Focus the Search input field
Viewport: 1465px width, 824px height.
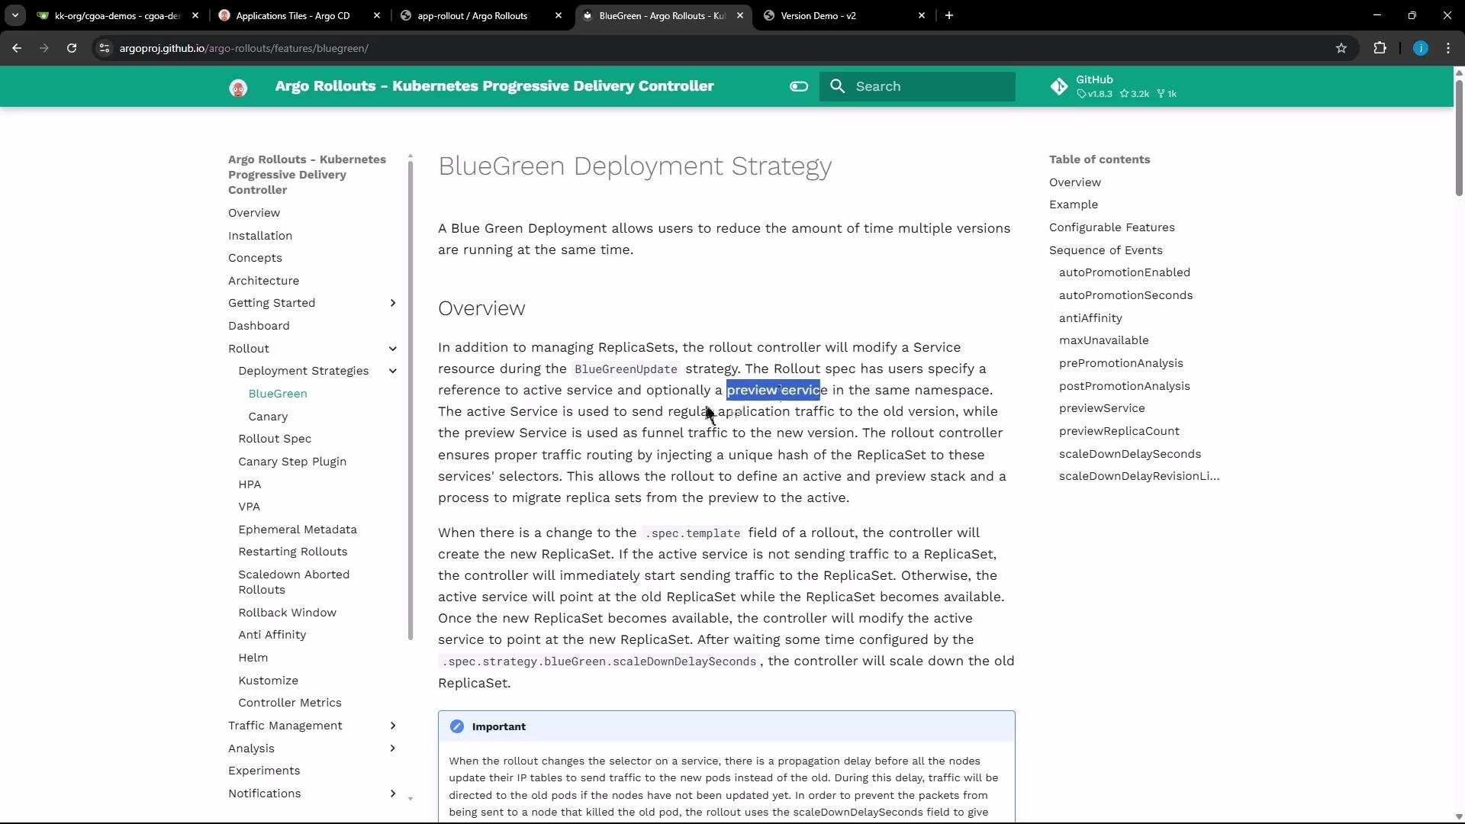[917, 86]
